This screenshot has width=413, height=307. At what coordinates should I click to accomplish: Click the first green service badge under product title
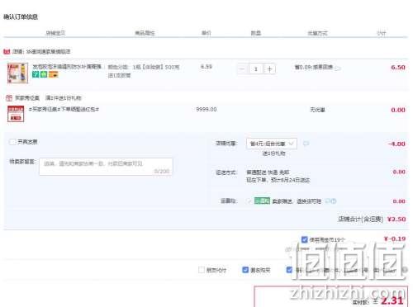(x=36, y=74)
